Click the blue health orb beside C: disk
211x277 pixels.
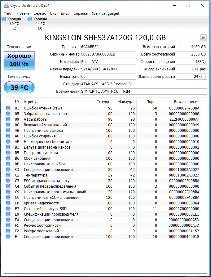[x=4, y=19]
